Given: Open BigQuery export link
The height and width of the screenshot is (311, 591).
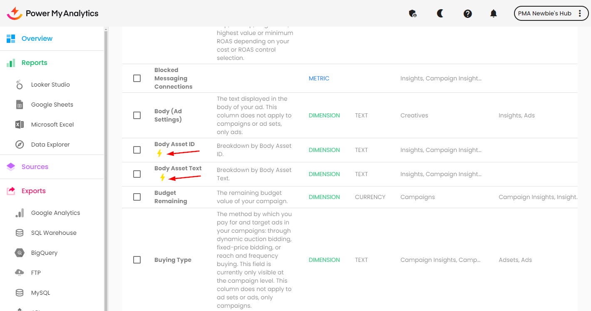Looking at the screenshot, I should coord(44,253).
